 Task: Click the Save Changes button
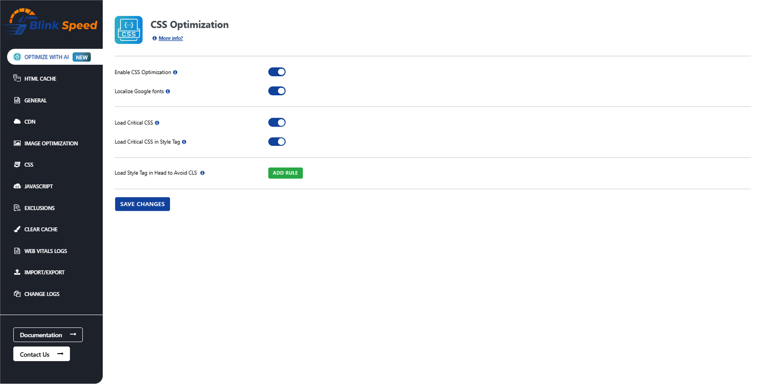coord(142,204)
